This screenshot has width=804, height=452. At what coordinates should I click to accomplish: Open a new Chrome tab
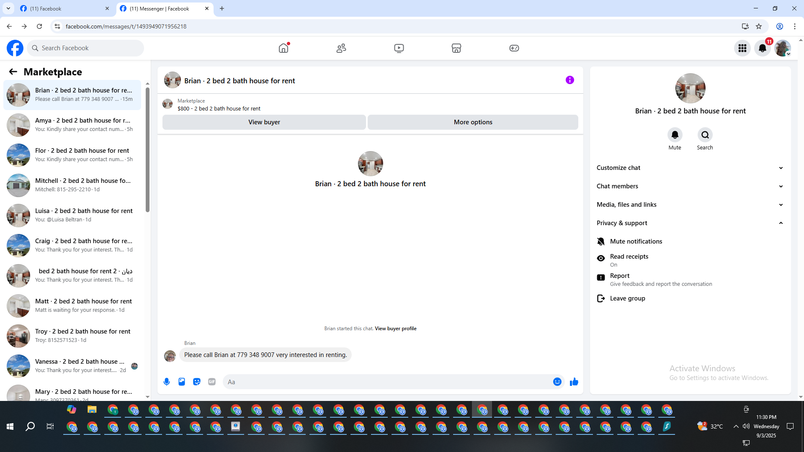[x=222, y=8]
